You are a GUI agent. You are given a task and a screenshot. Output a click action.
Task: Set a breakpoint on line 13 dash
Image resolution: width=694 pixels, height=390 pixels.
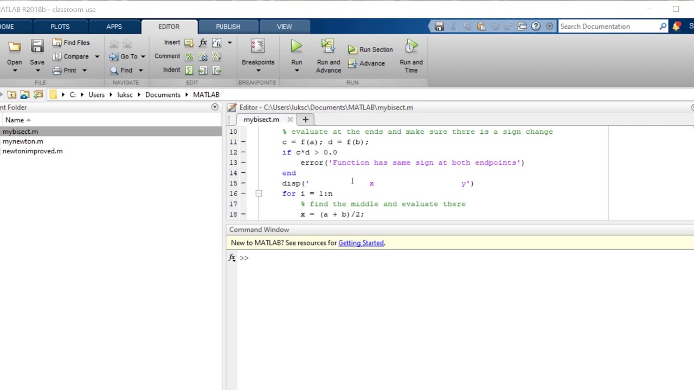click(243, 162)
